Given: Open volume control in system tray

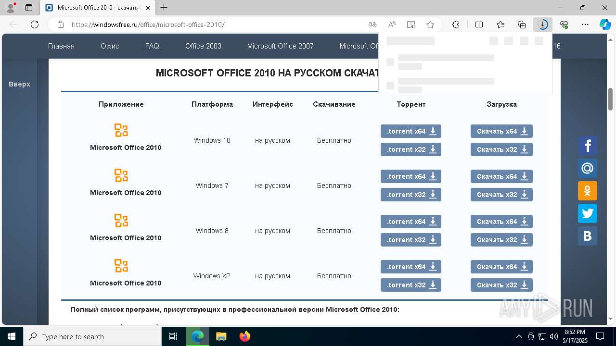Looking at the screenshot, I should pos(554,336).
